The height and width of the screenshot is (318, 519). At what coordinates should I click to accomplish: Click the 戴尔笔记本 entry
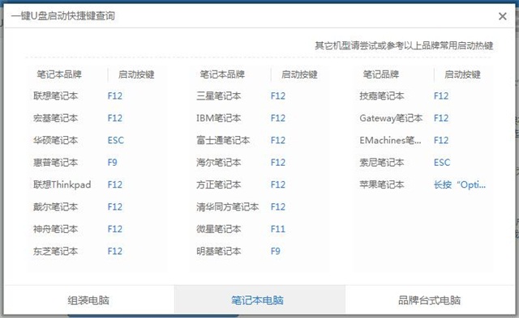pos(56,206)
